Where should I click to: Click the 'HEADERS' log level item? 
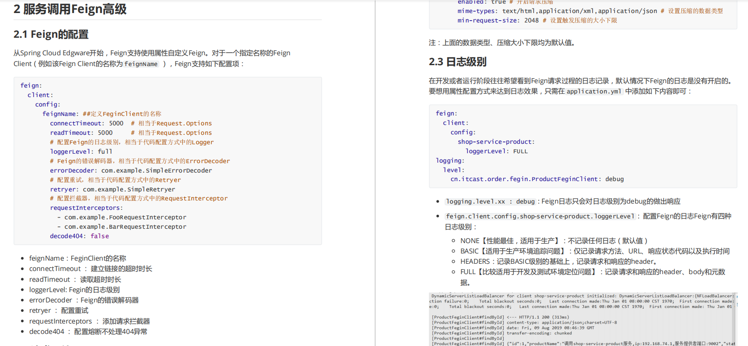[559, 262]
